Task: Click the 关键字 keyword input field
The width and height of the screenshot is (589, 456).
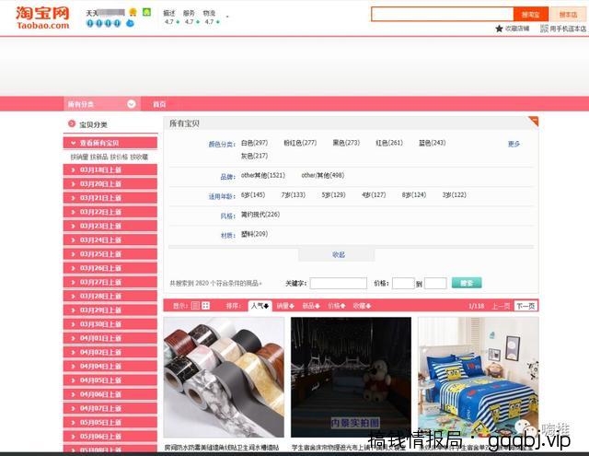Action: [x=339, y=283]
